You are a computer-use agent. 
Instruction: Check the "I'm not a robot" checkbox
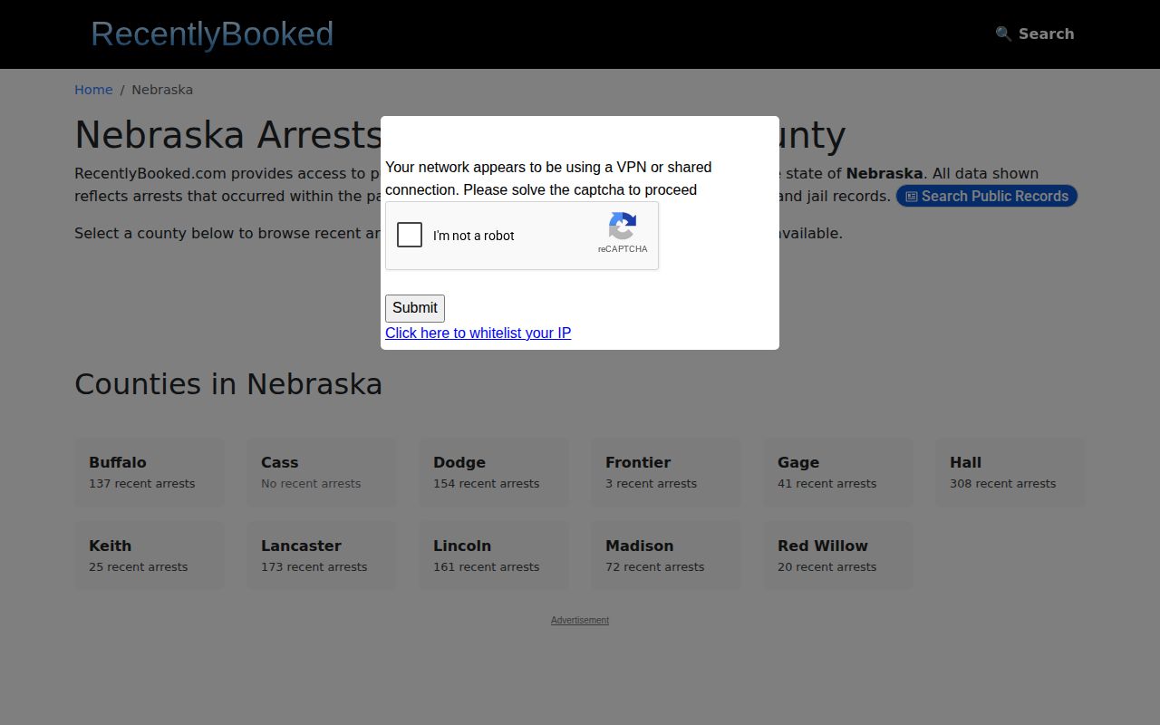click(x=410, y=235)
